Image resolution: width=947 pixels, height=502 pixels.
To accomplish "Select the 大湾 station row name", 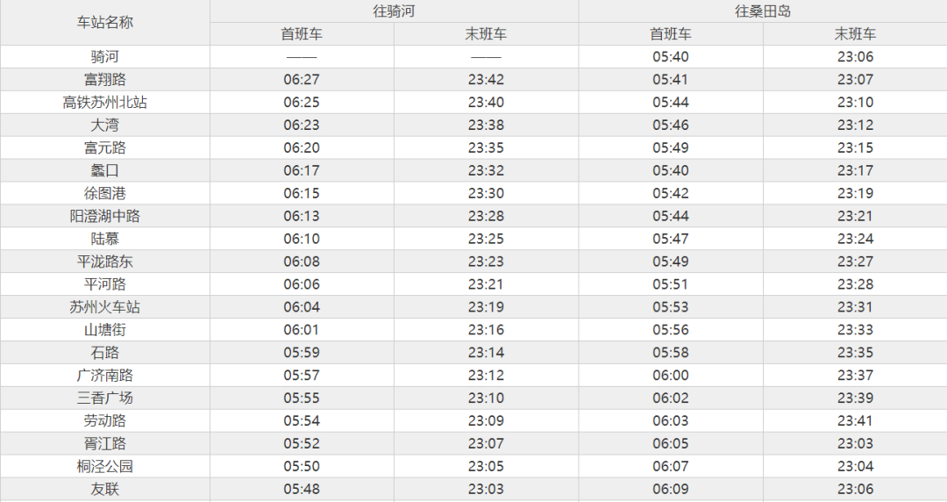I will point(104,125).
